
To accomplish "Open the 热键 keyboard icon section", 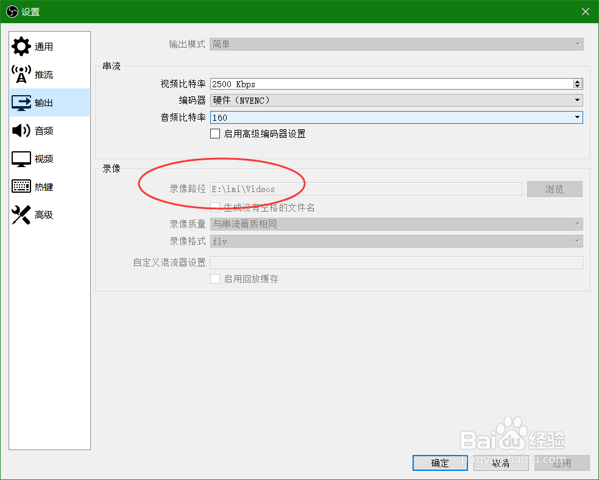I will tap(20, 186).
